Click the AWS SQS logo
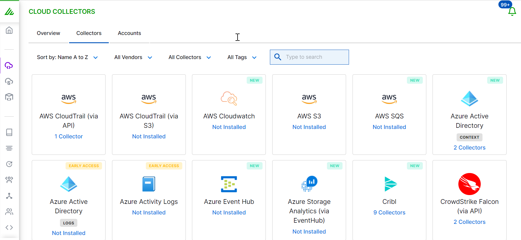The height and width of the screenshot is (240, 521). click(x=389, y=99)
